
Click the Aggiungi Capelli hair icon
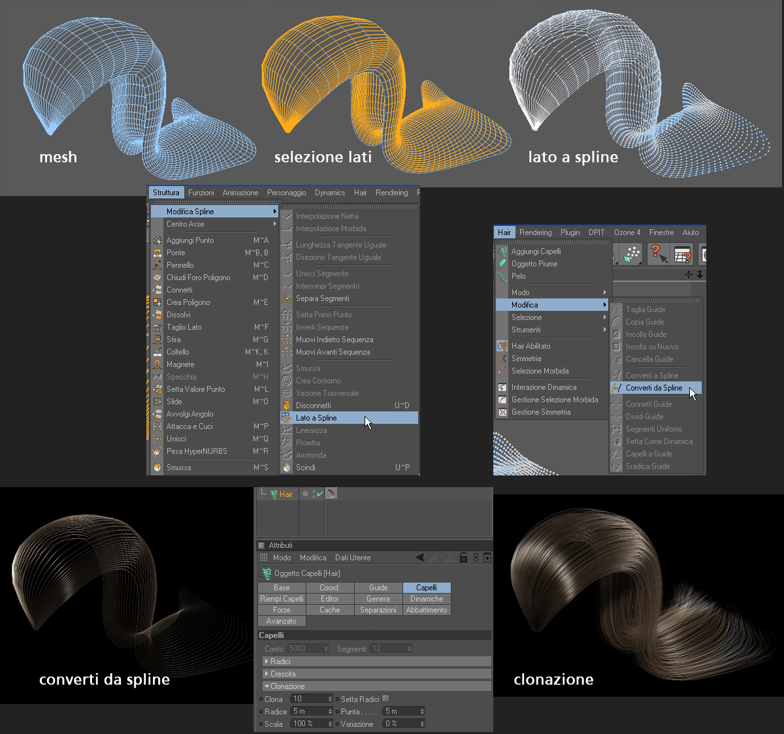pyautogui.click(x=502, y=251)
